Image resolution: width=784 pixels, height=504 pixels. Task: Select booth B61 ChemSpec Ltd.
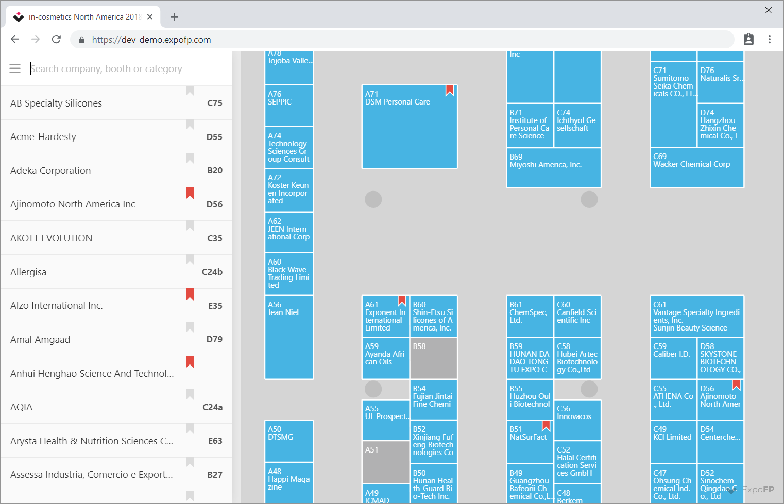tap(530, 316)
